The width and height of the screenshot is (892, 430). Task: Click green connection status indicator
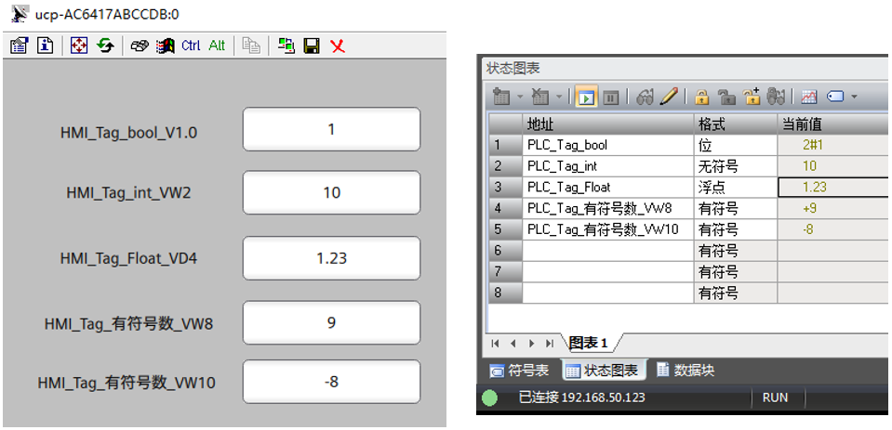pos(489,397)
